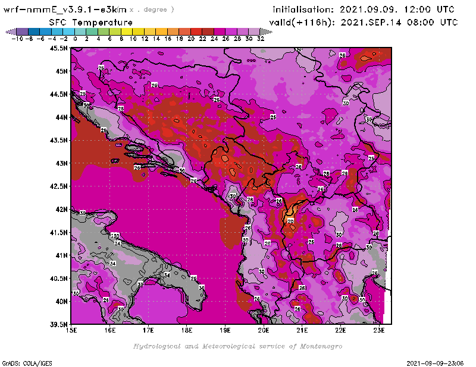Click the '40.5N' latitude axis label

(x=58, y=278)
